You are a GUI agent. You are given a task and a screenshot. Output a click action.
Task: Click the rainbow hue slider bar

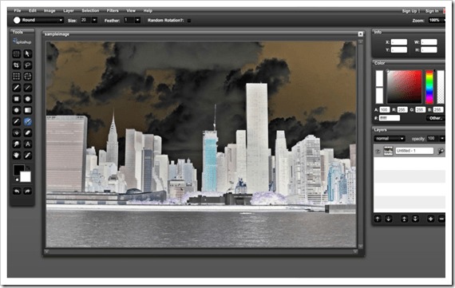tap(429, 87)
